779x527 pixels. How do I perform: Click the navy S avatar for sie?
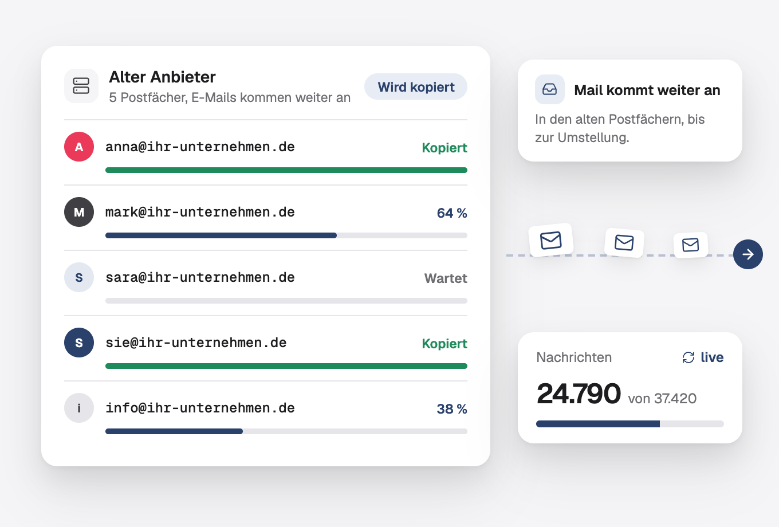(79, 343)
